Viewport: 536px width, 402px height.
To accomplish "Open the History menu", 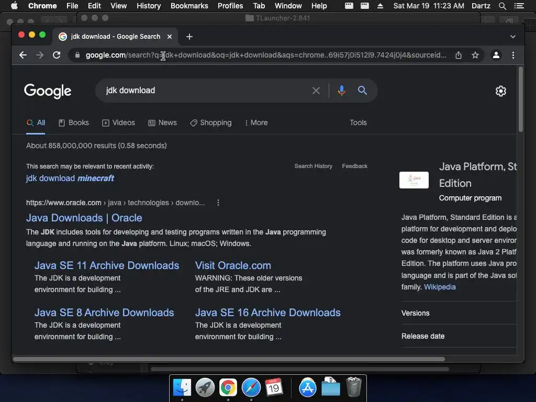I will pyautogui.click(x=149, y=6).
